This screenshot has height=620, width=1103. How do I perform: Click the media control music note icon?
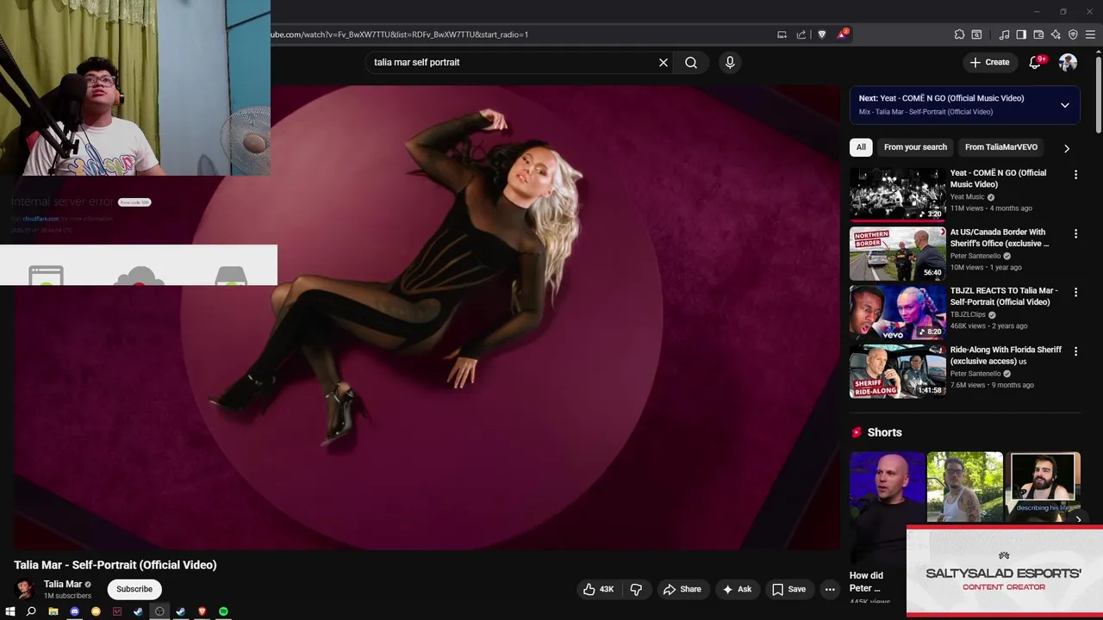pos(1004,34)
